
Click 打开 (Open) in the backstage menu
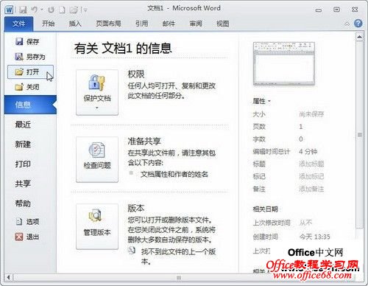[x=30, y=71]
